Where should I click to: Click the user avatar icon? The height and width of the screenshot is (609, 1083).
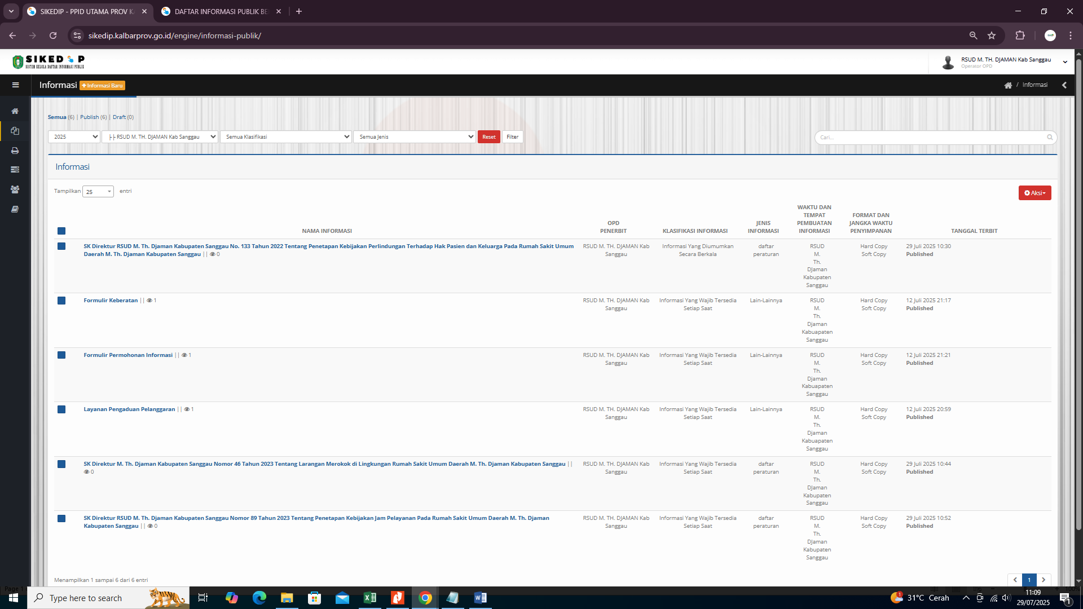click(x=948, y=62)
